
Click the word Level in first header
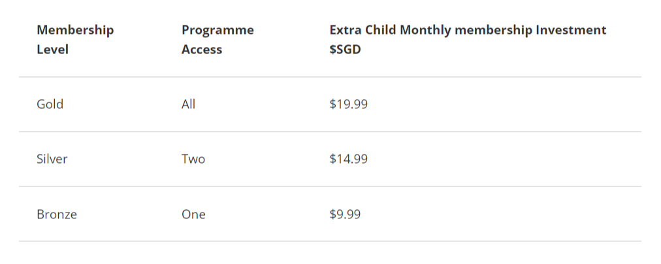(53, 50)
